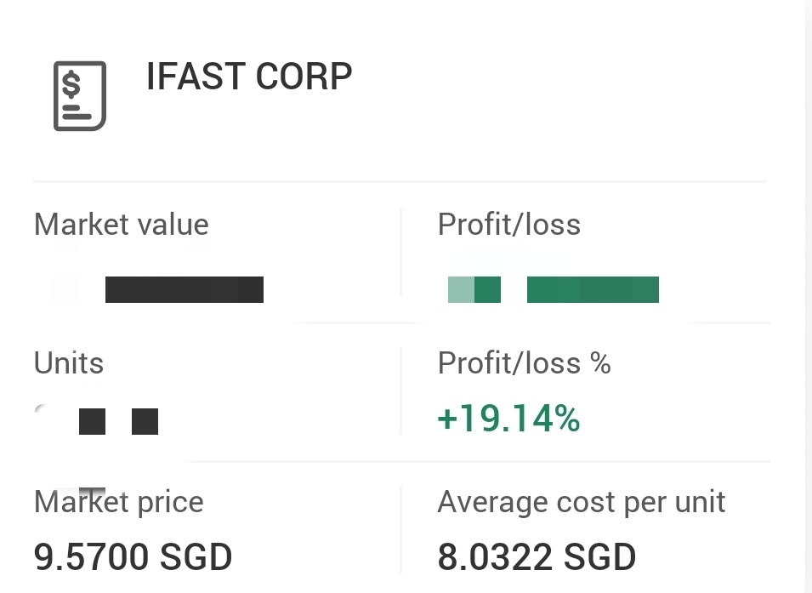Select the Profit/loss label
This screenshot has height=593, width=812.
[x=509, y=225]
